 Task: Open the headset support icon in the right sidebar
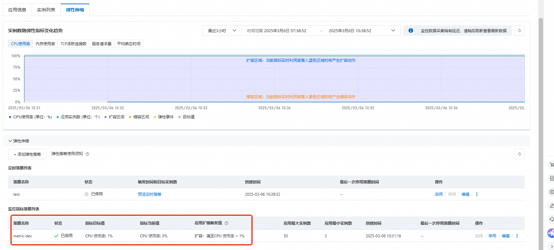551,219
